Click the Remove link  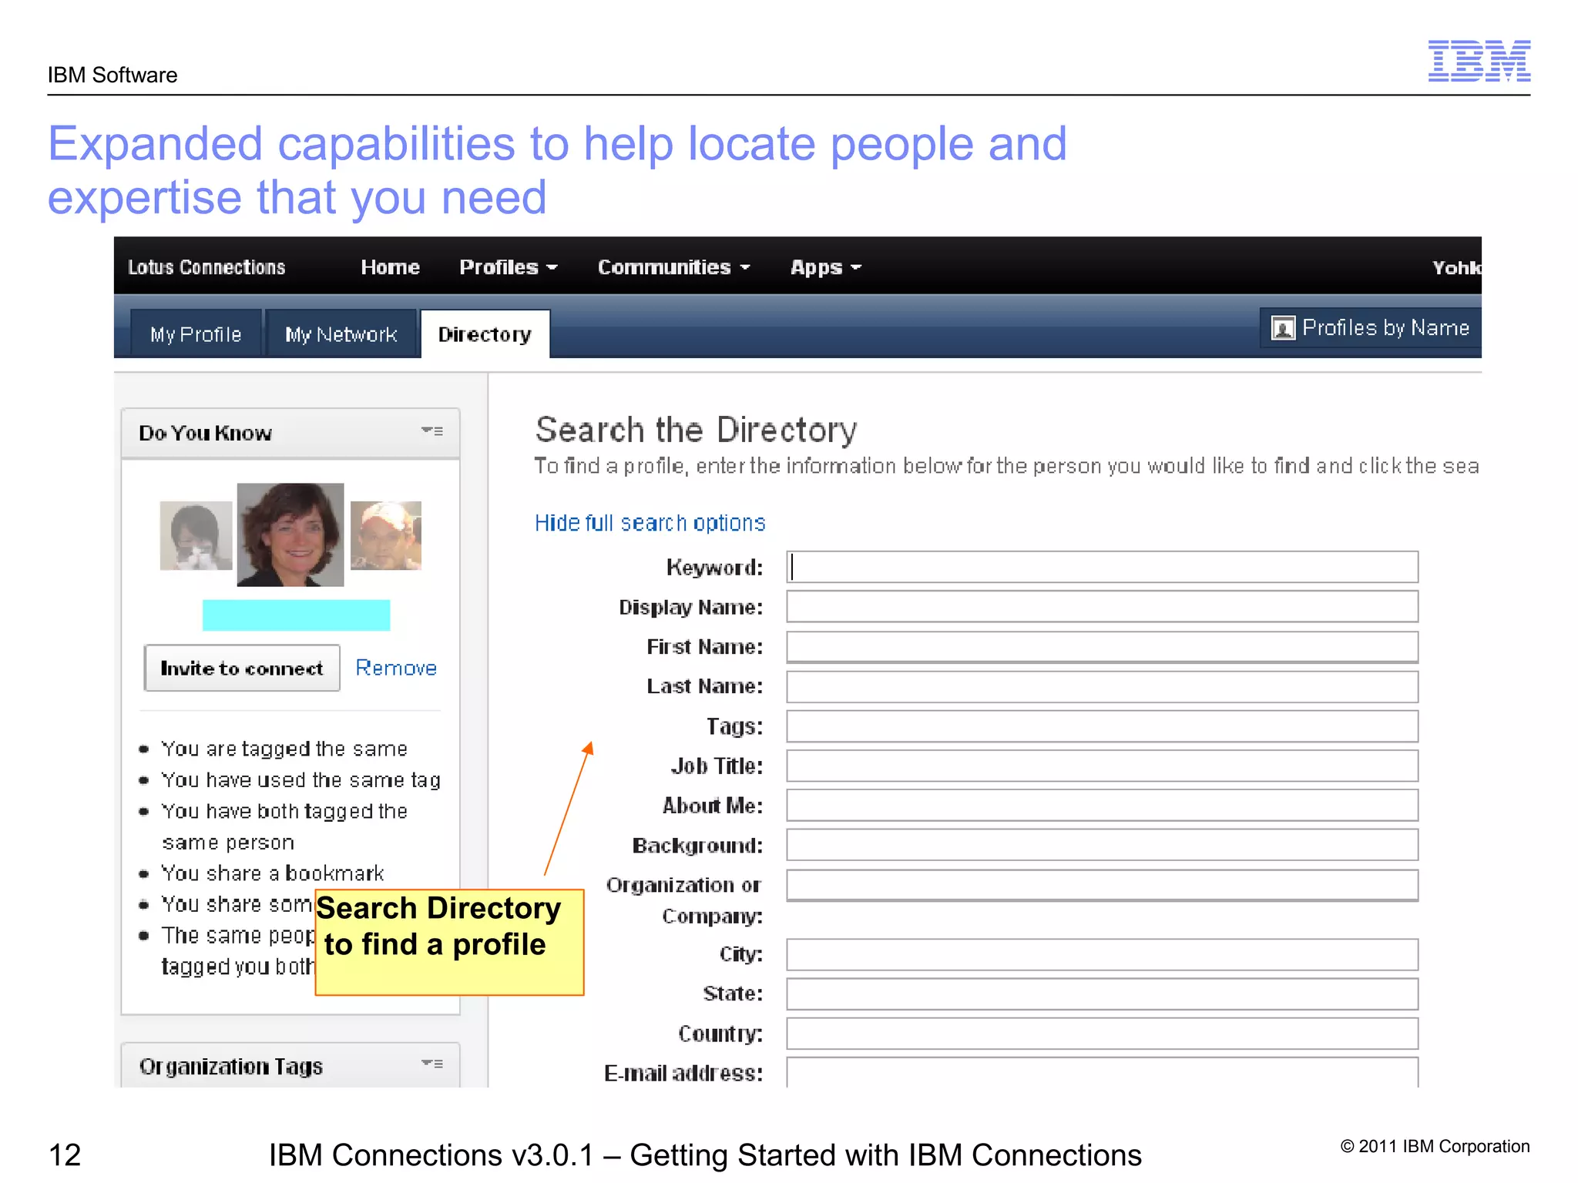tap(396, 668)
